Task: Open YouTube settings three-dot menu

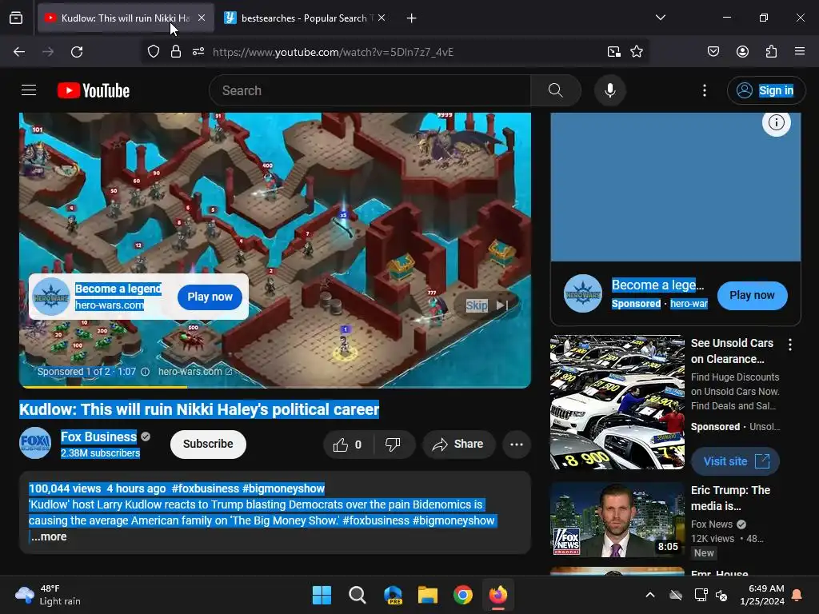Action: pos(705,90)
